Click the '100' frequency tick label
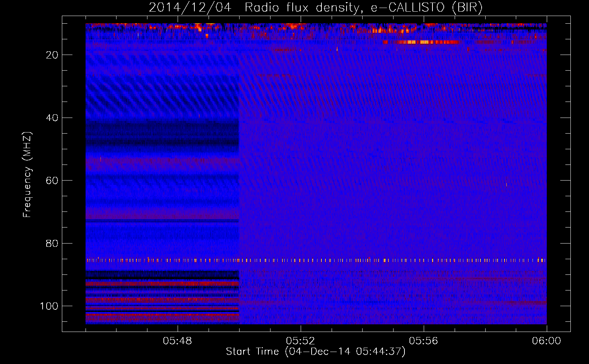This screenshot has height=364, width=589. point(49,306)
